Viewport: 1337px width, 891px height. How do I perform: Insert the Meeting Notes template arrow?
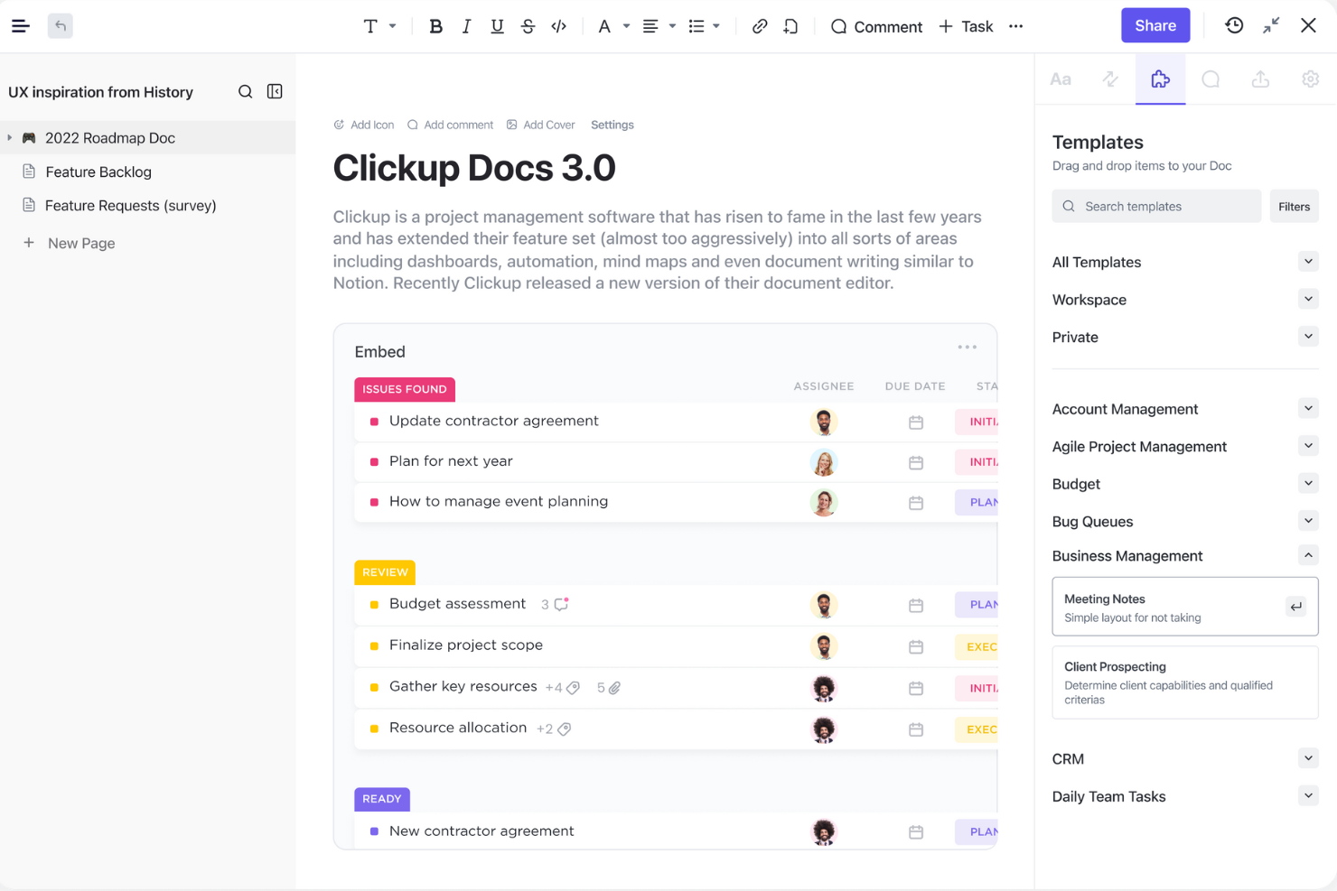click(1296, 607)
